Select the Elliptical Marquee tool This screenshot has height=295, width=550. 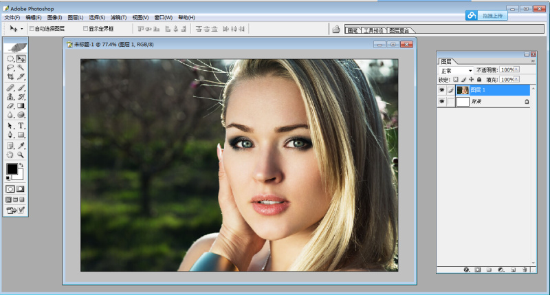click(10, 58)
